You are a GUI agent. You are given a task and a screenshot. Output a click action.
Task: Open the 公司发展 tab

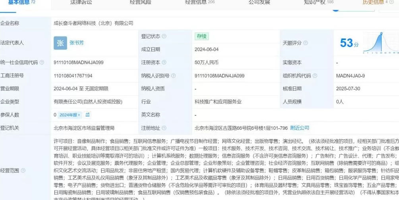pyautogui.click(x=259, y=2)
